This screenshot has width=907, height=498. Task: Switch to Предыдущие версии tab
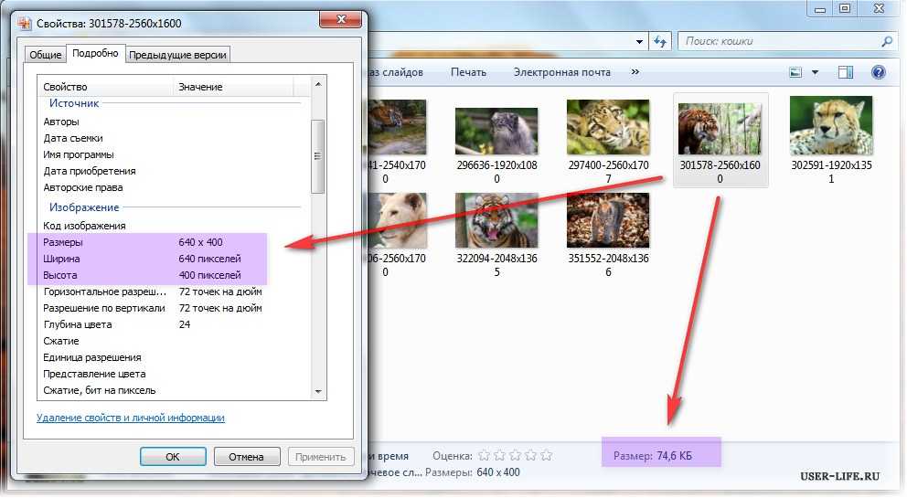(x=177, y=55)
